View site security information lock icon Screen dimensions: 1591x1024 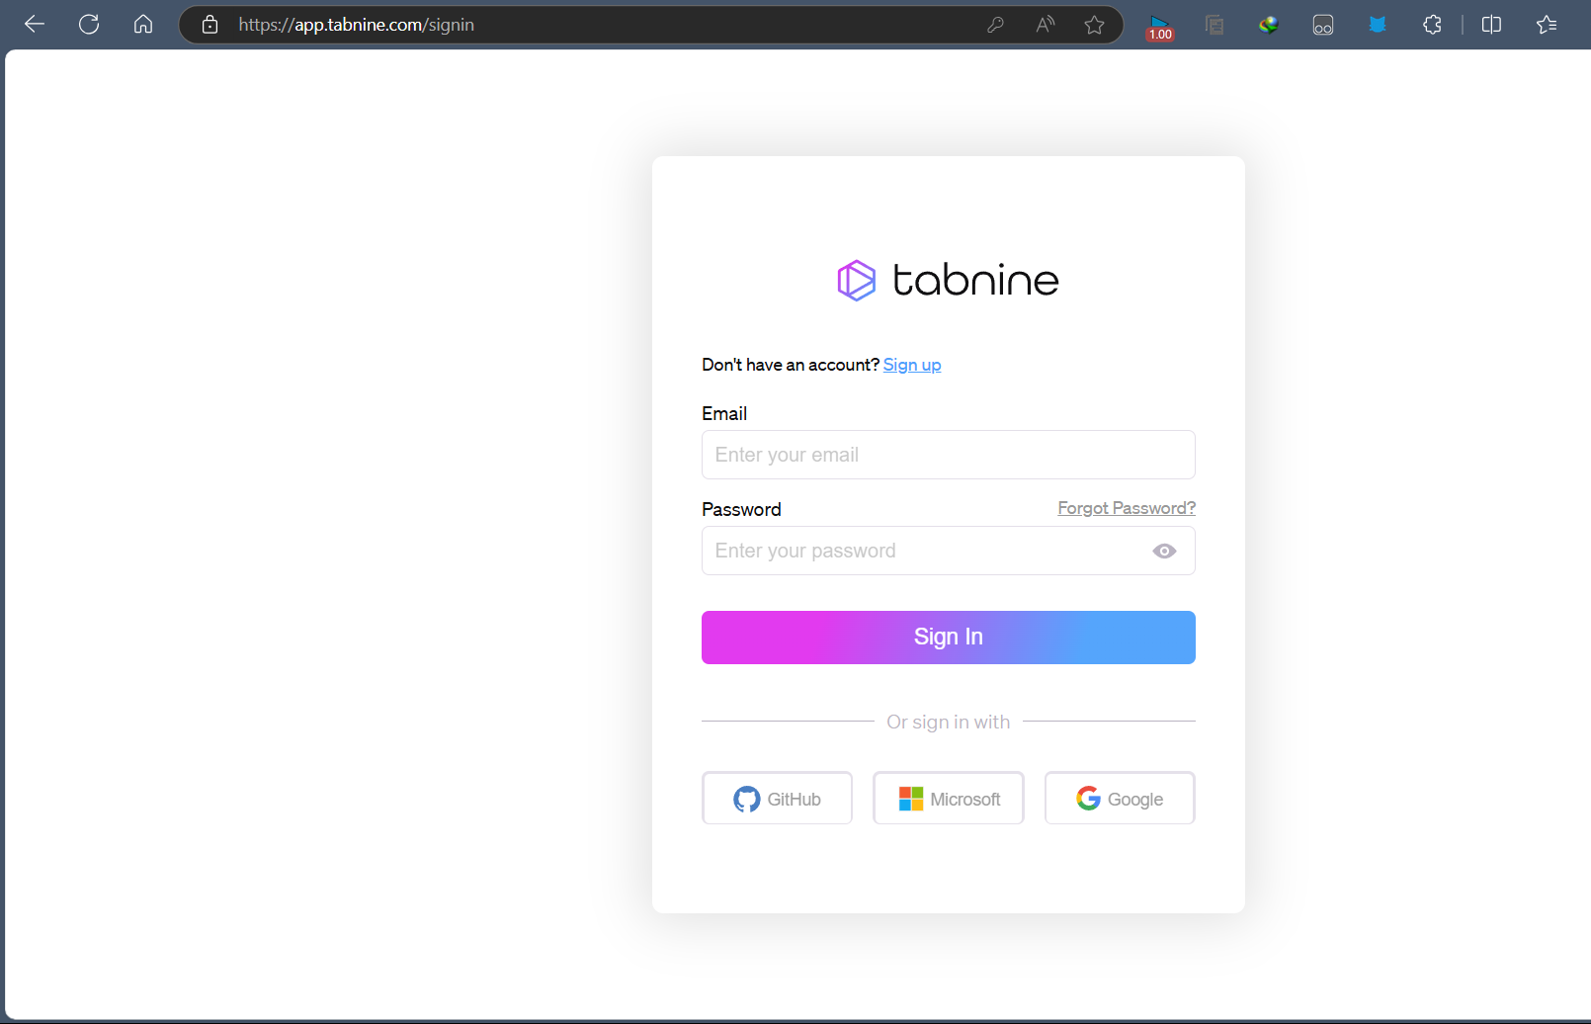tap(209, 25)
